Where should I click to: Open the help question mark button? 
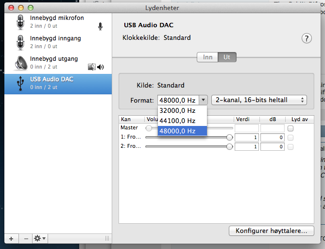click(x=307, y=39)
